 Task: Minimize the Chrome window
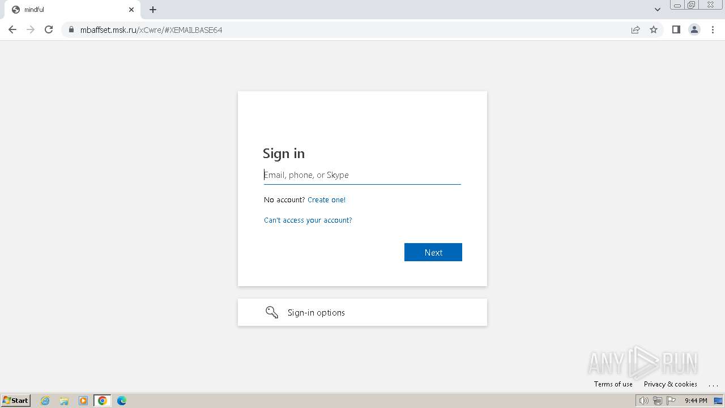[x=677, y=5]
